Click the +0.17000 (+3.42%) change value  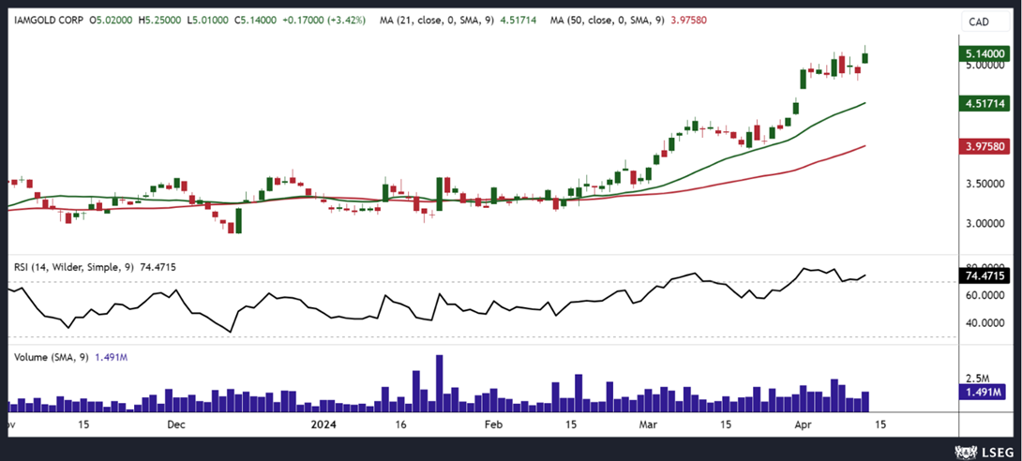[325, 21]
